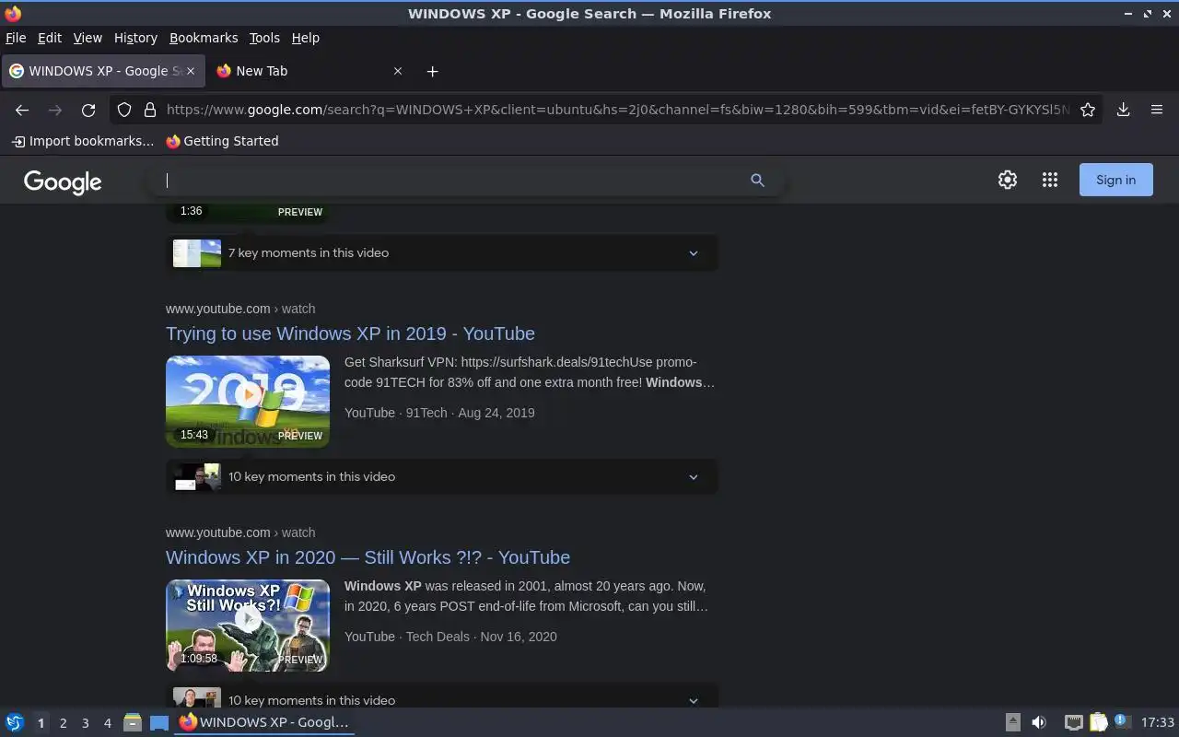Click the eject tray icon

pyautogui.click(x=1012, y=722)
